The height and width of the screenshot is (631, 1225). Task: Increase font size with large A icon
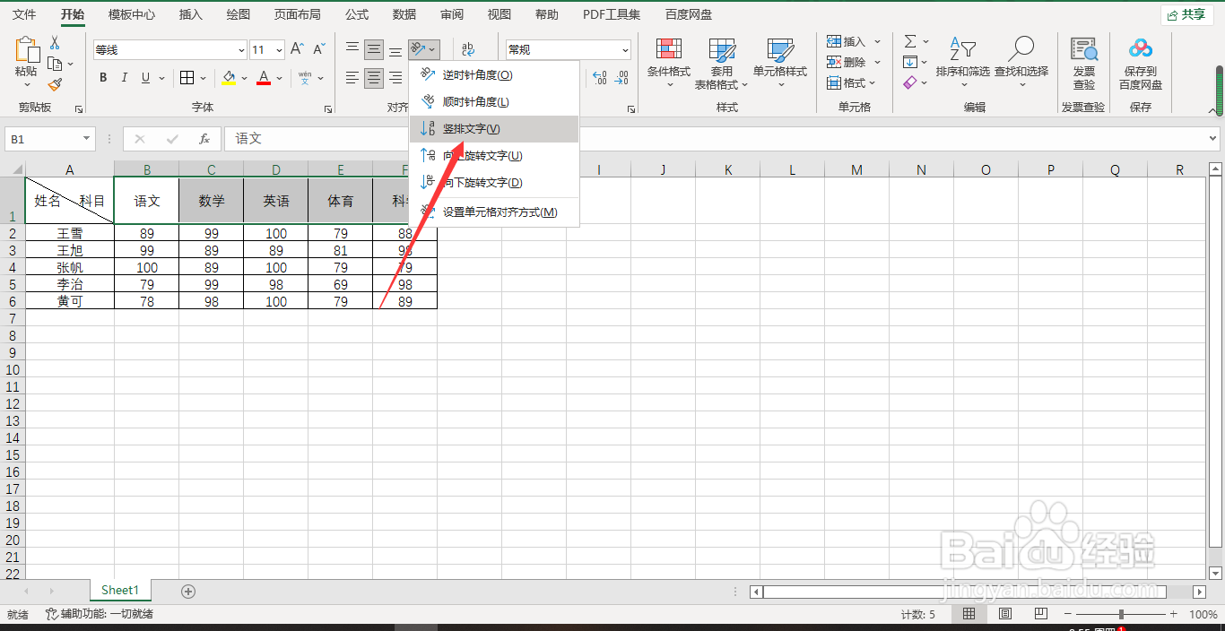tap(297, 49)
